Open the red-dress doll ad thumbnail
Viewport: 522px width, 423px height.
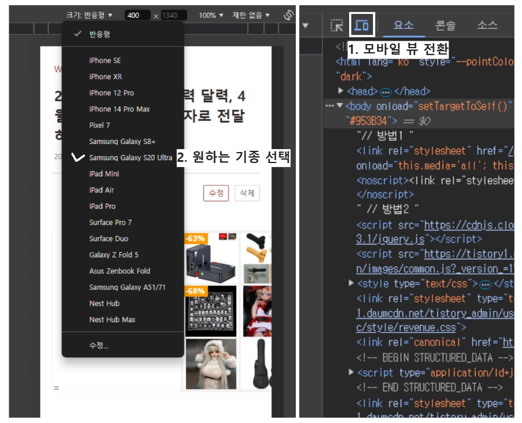pos(257,311)
